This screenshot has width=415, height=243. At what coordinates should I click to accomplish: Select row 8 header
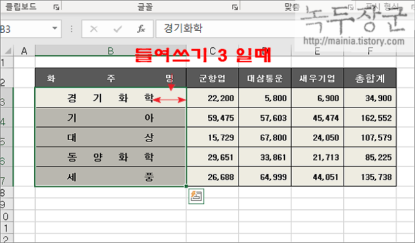pos(6,192)
